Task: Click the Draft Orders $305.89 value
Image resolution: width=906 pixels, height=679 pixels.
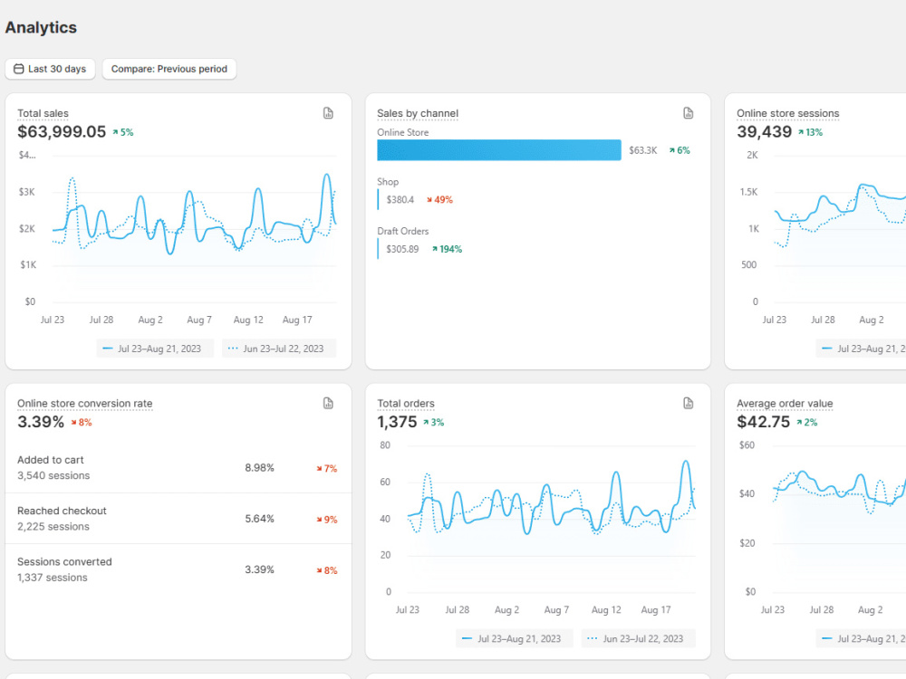Action: click(403, 249)
